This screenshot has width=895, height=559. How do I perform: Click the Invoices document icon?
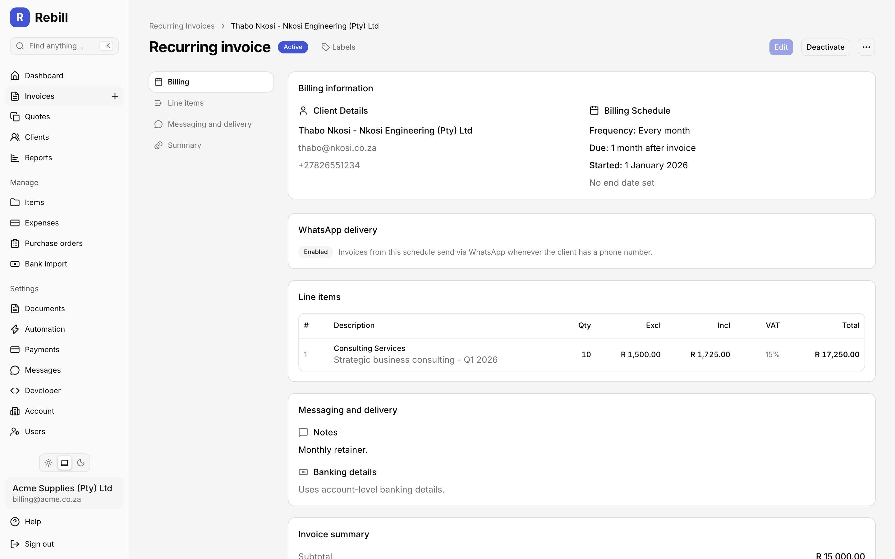(x=15, y=96)
